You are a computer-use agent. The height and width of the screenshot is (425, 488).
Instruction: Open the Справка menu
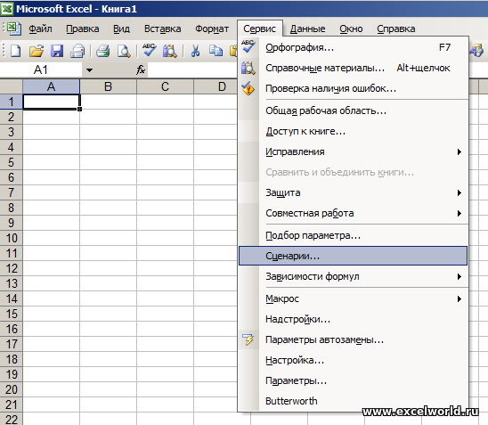pyautogui.click(x=396, y=29)
